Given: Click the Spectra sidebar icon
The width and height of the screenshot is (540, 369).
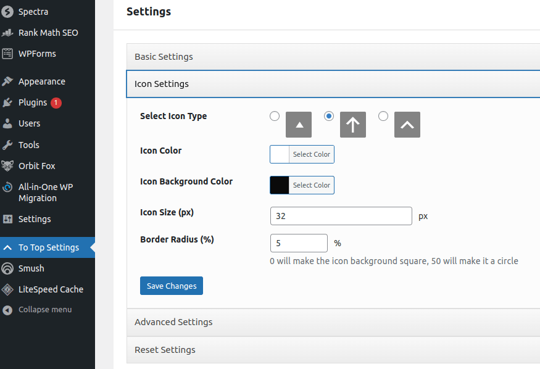Looking at the screenshot, I should (x=7, y=12).
